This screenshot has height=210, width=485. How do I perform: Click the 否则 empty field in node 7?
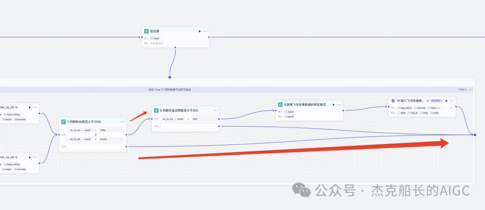(x=96, y=147)
